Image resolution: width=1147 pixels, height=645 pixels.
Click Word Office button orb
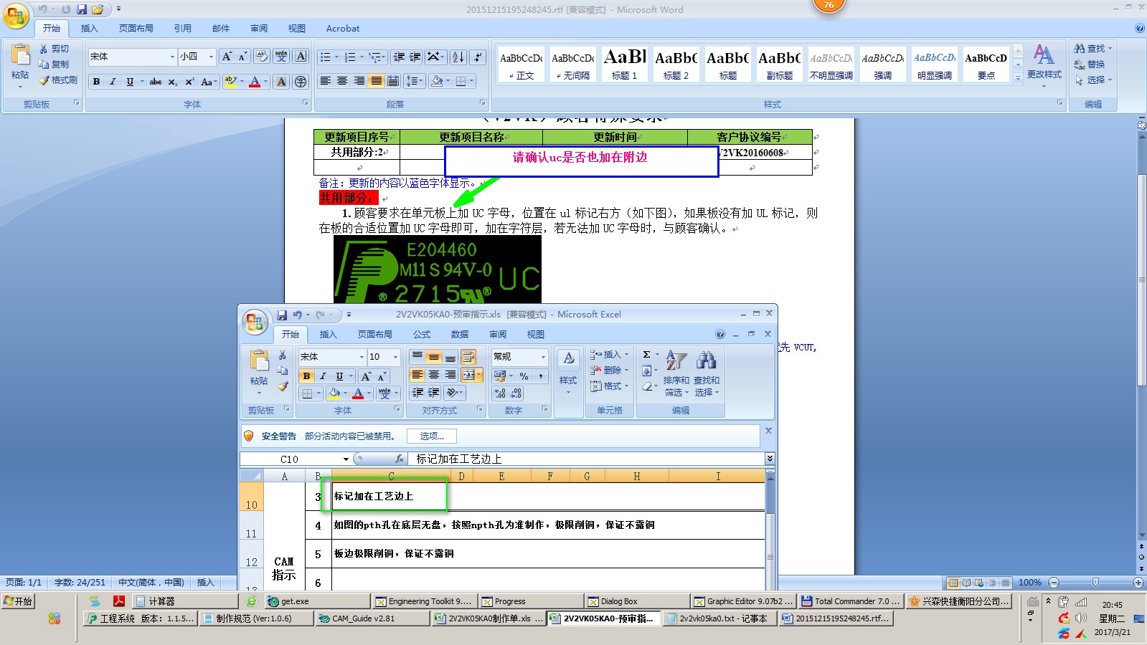click(x=16, y=16)
